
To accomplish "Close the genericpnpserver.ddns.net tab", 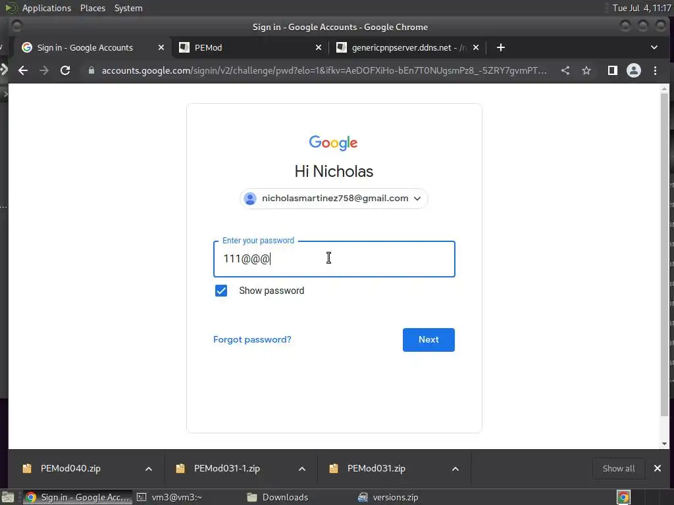I will click(x=476, y=47).
